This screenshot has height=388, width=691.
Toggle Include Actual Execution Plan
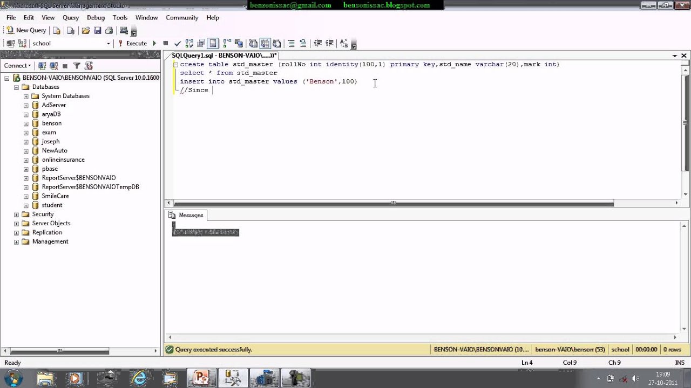click(227, 44)
